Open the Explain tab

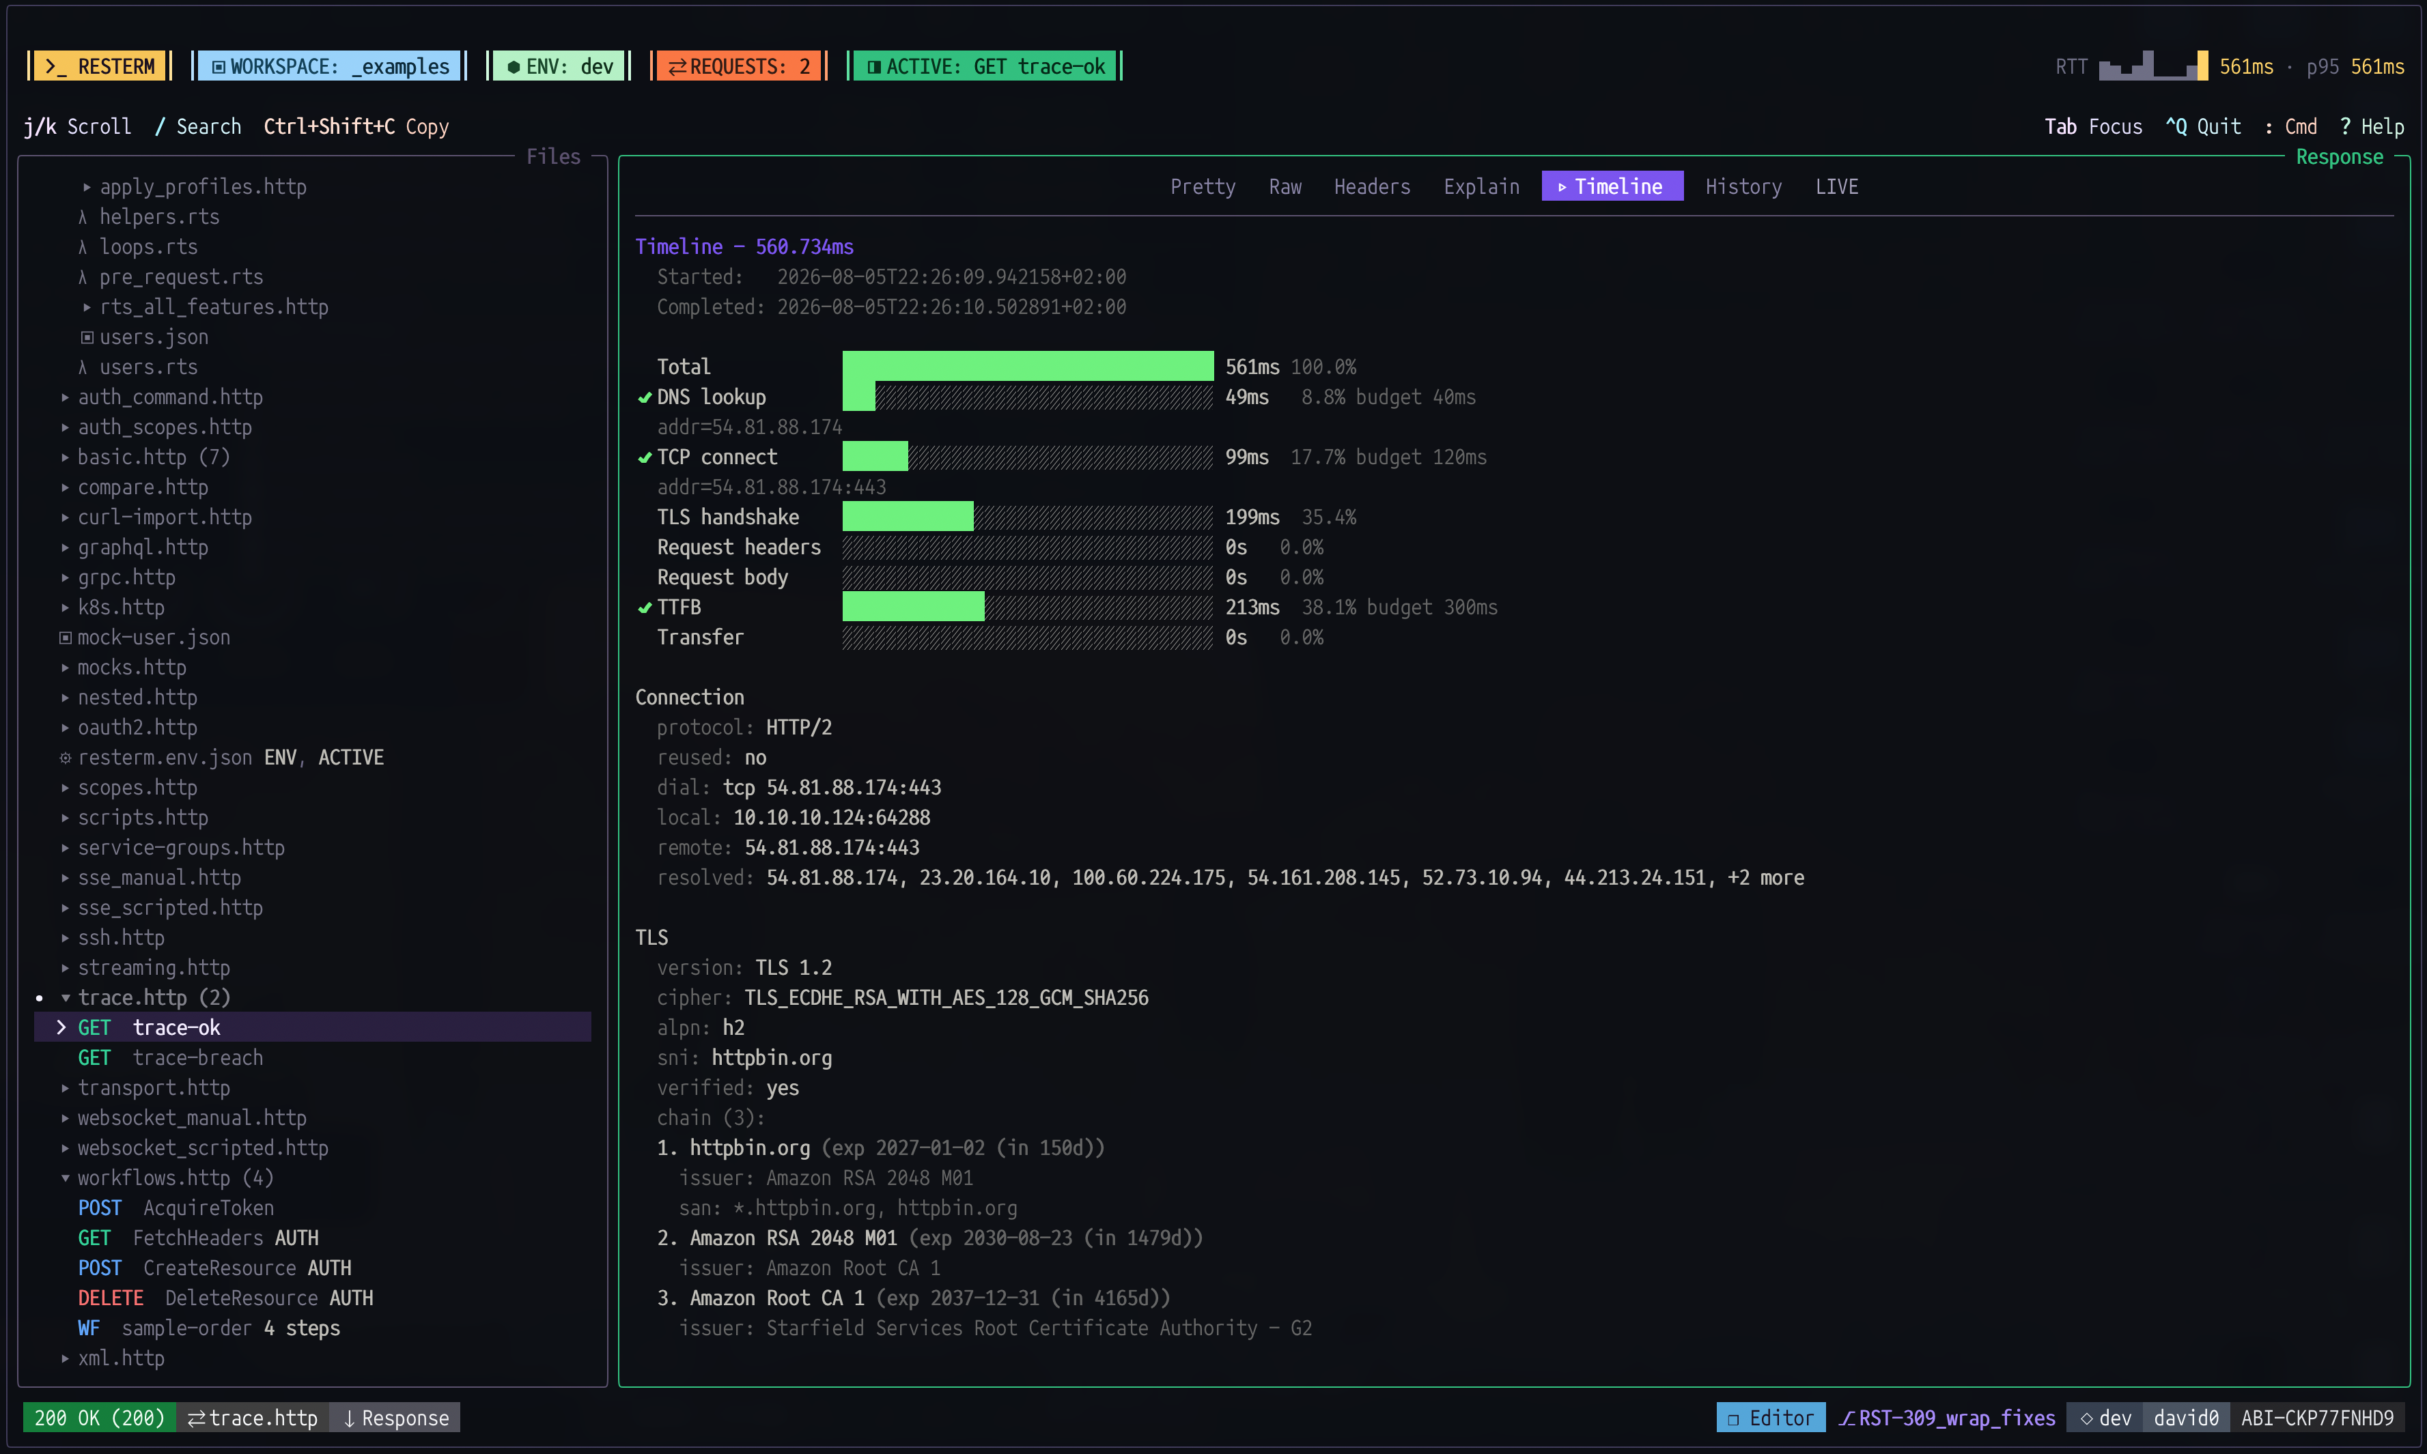pyautogui.click(x=1481, y=186)
